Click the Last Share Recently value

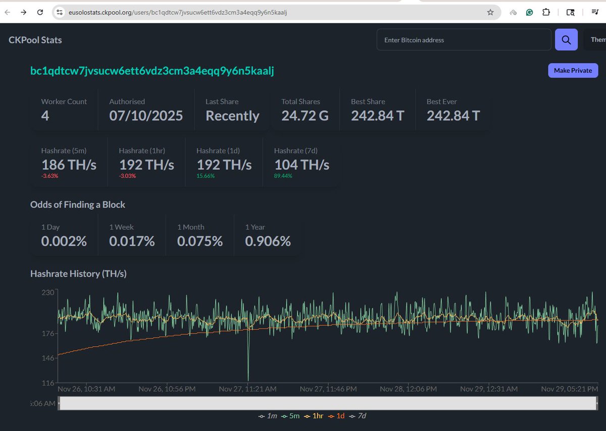232,116
